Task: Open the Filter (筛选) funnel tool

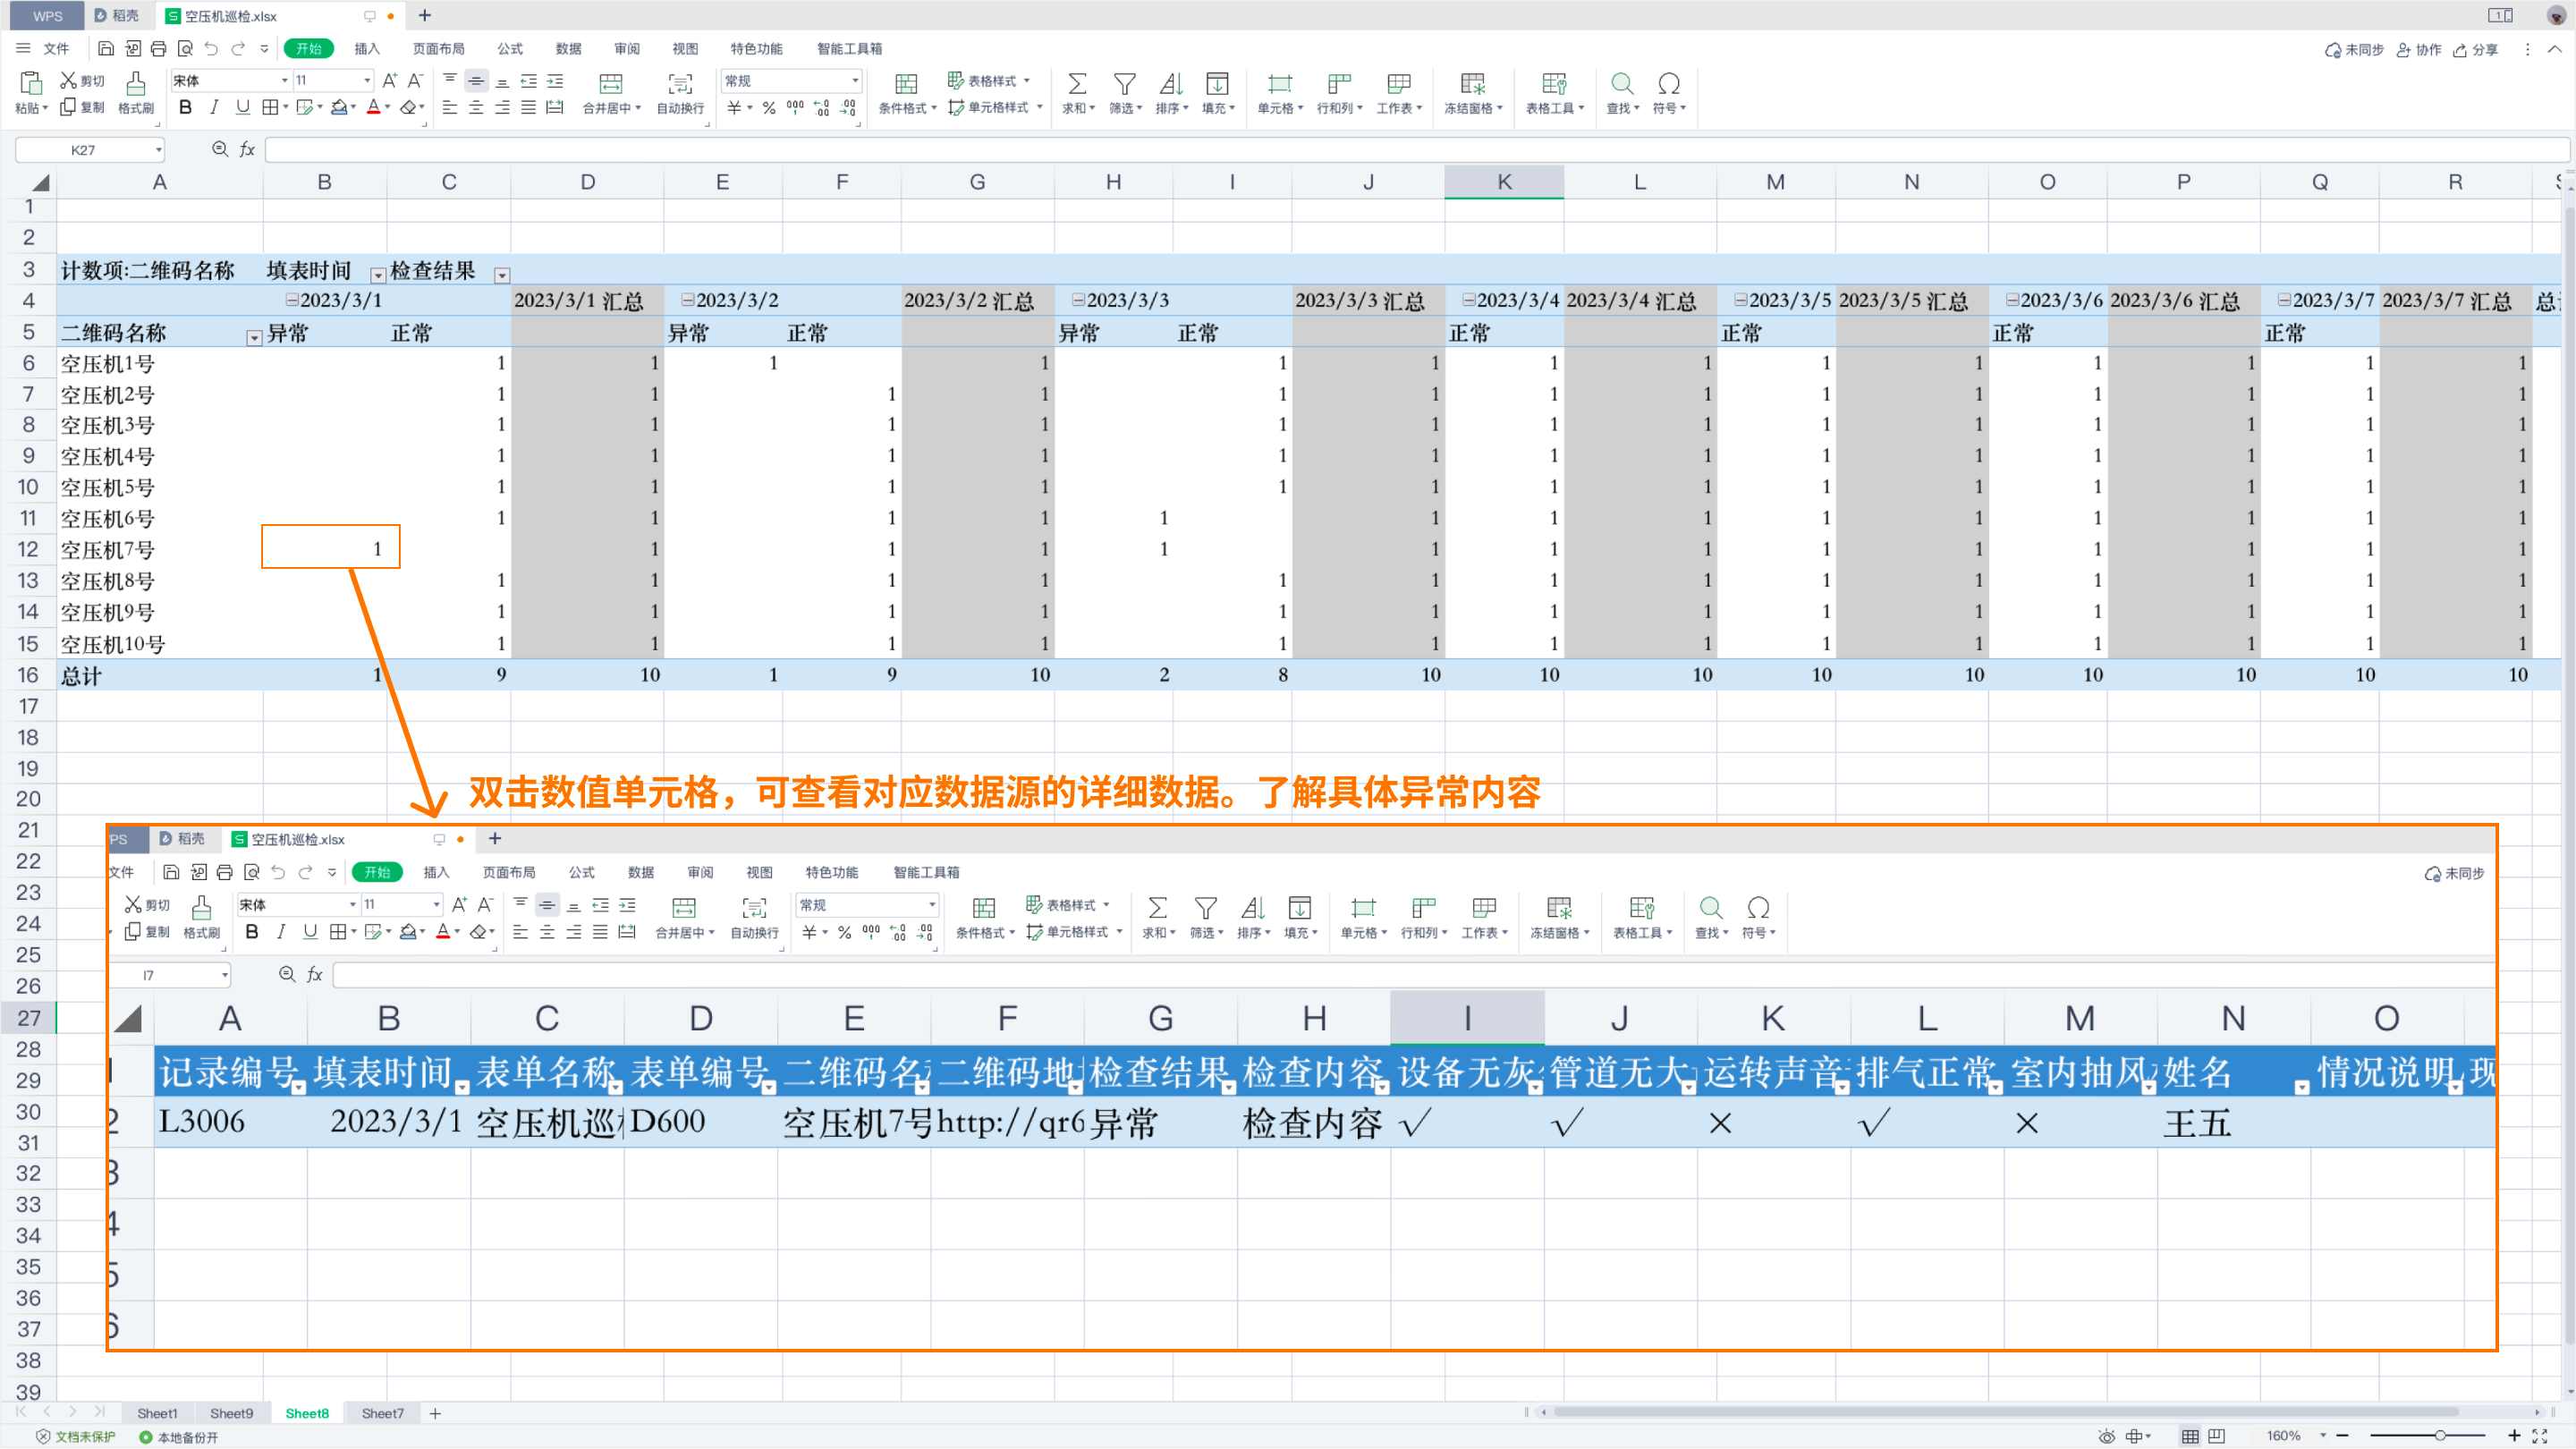Action: (x=1124, y=84)
